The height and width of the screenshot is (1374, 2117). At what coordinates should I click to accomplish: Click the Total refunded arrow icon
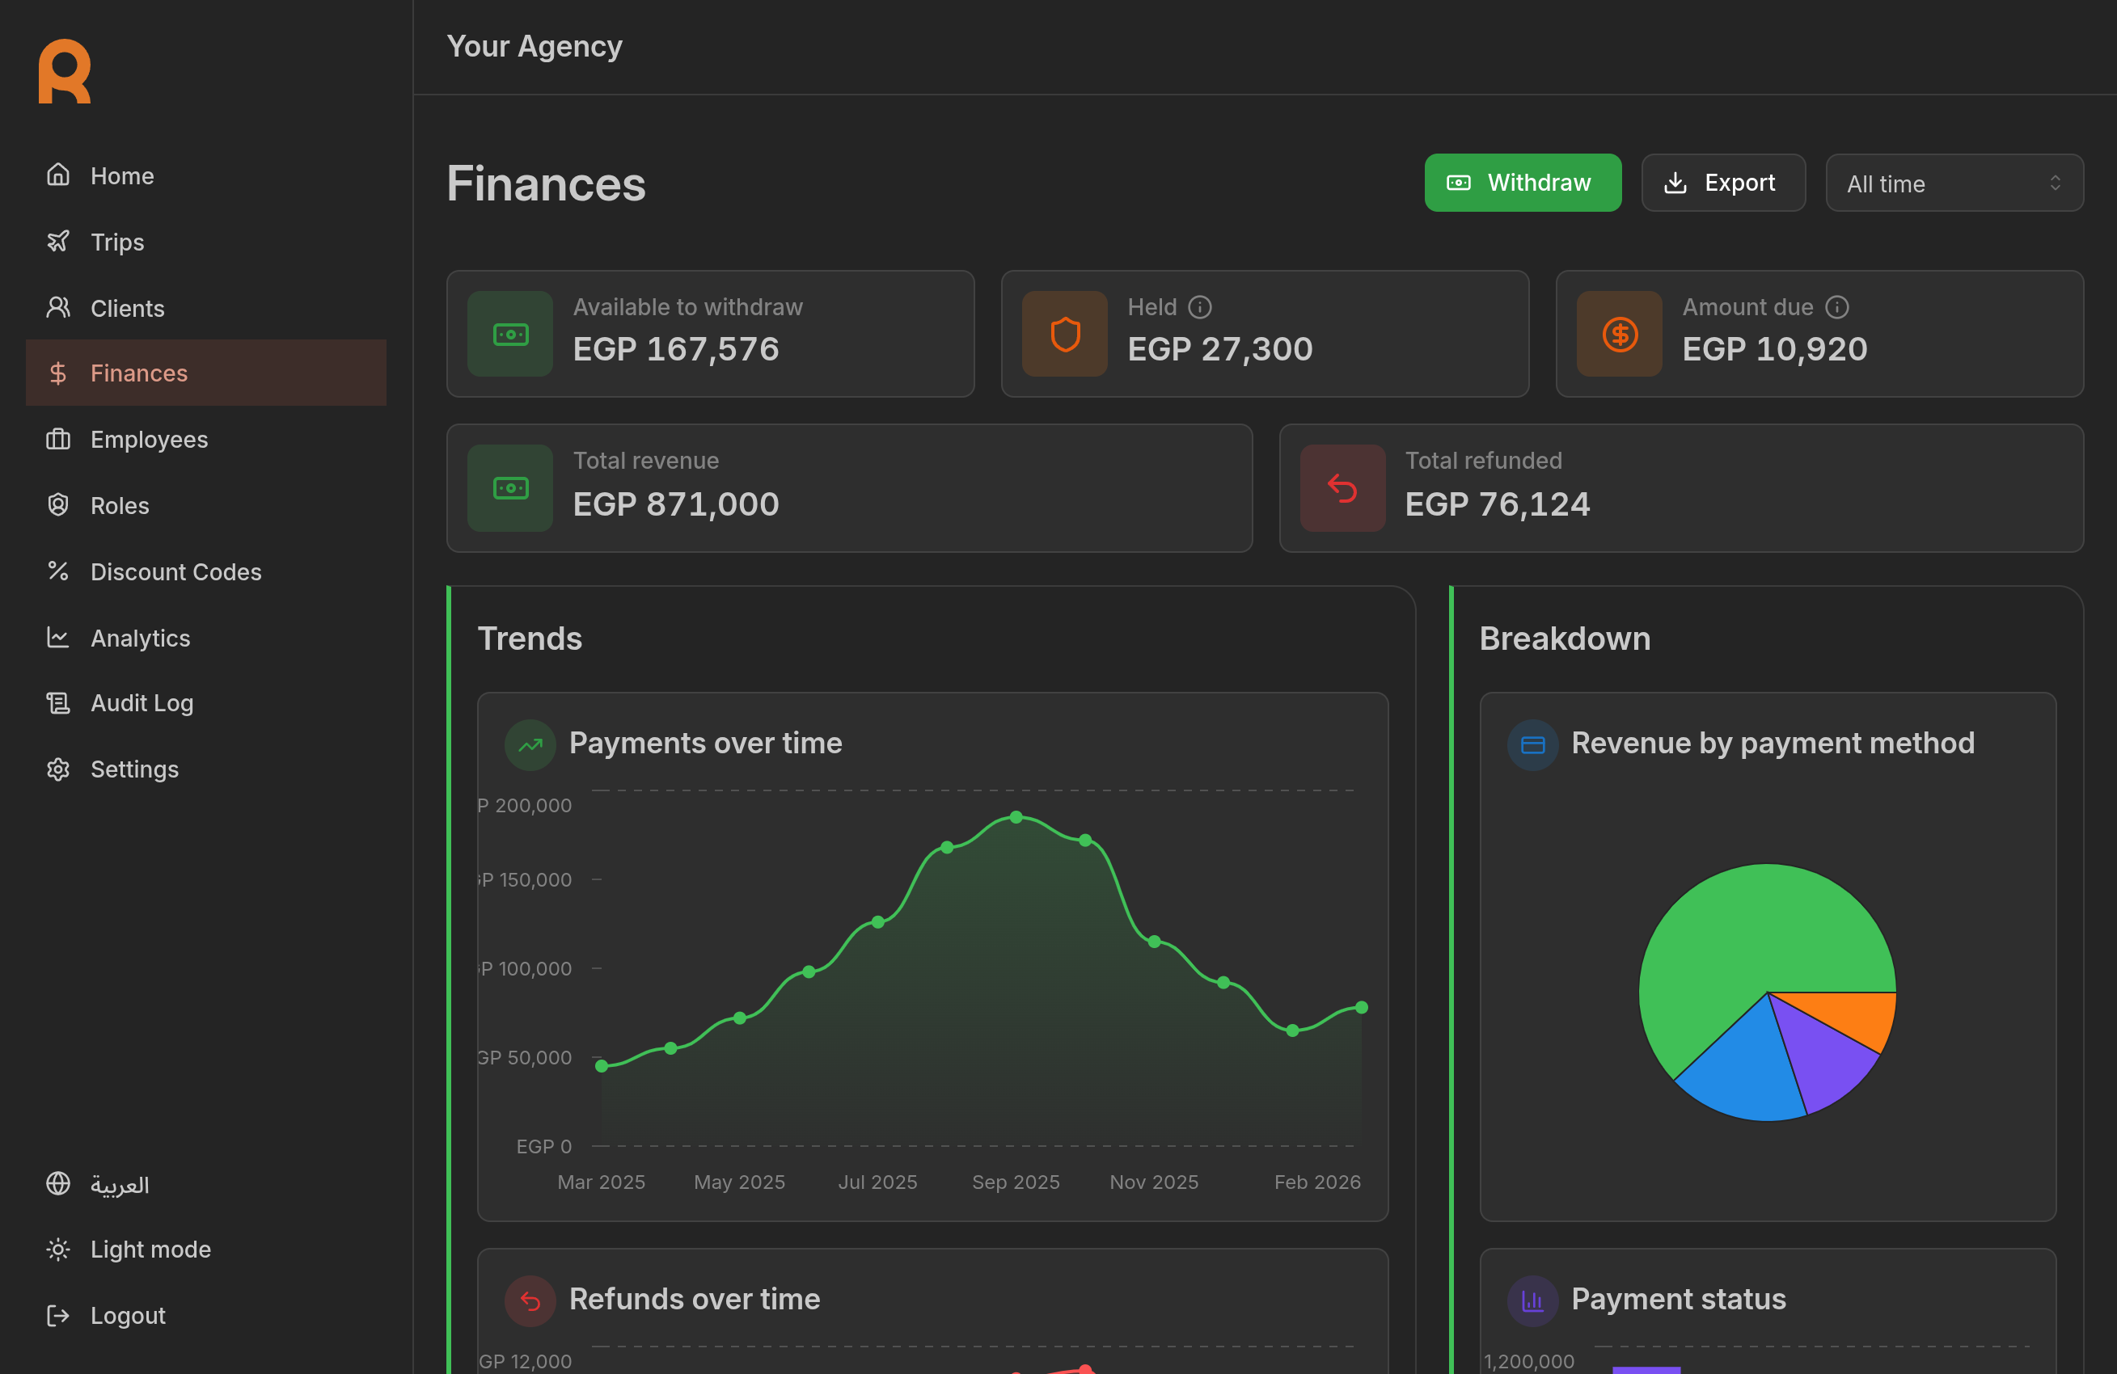pyautogui.click(x=1342, y=488)
